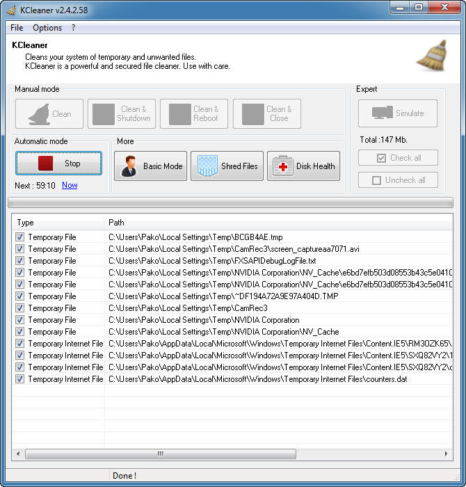Click the scrollbar left arrow
The width and height of the screenshot is (466, 487).
point(18,454)
